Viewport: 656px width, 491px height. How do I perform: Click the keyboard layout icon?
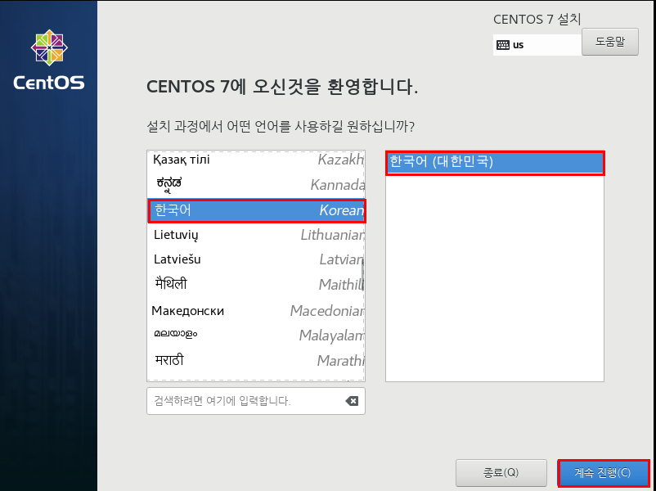click(503, 45)
